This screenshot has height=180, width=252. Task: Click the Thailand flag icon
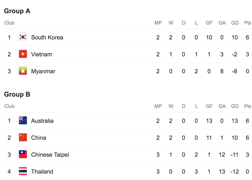point(23,171)
